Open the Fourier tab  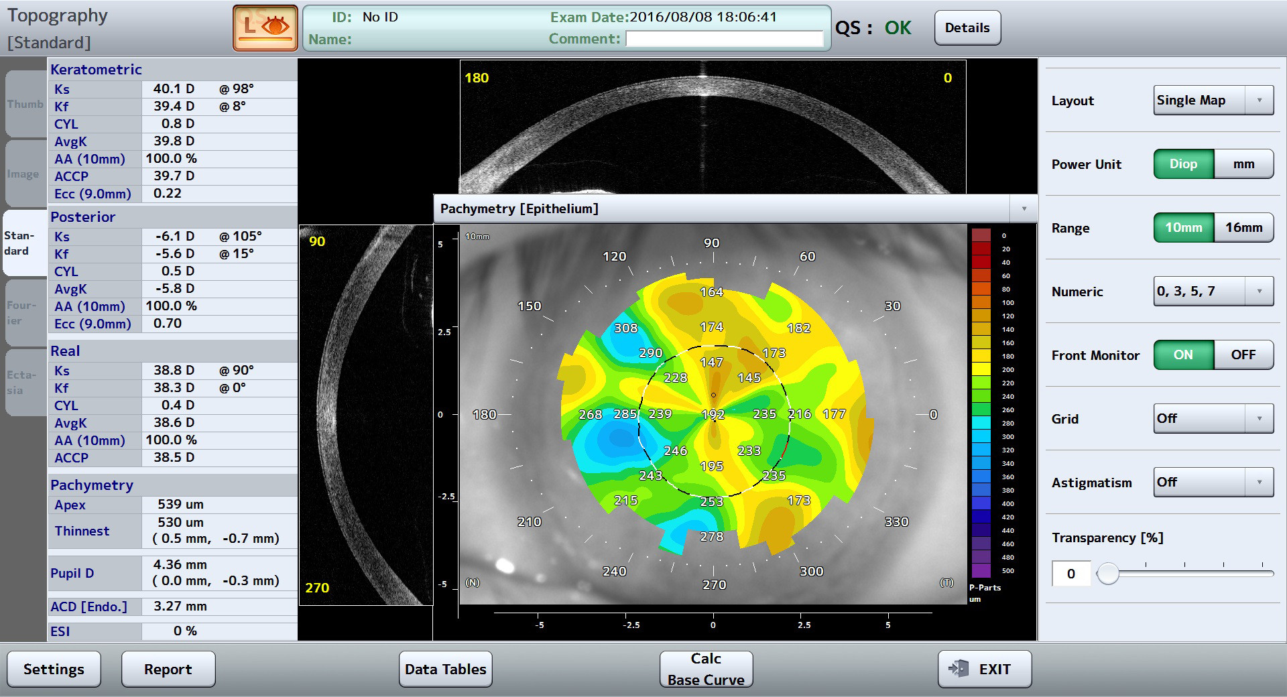(x=25, y=313)
